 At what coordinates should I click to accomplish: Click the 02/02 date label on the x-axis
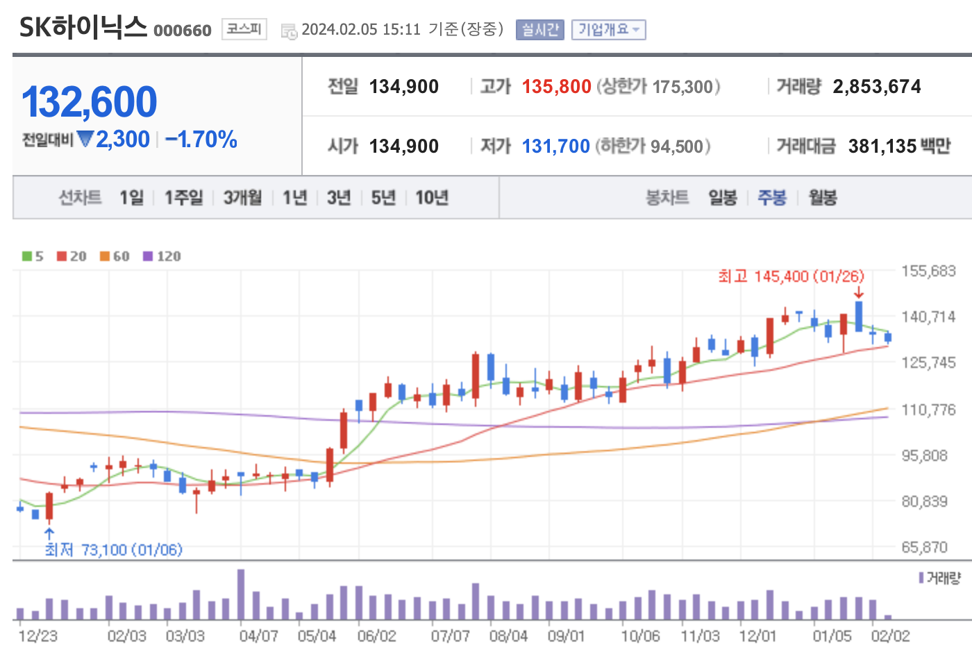pos(891,636)
